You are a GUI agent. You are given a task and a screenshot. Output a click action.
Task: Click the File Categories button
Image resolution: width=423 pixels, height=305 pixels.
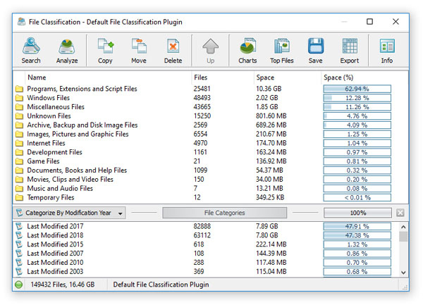[224, 213]
